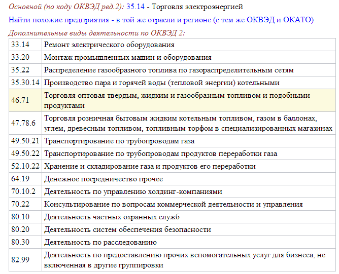Click 'Монтаж промышленных машин и оборудования' cell
The height and width of the screenshot is (274, 339).
(x=188, y=57)
